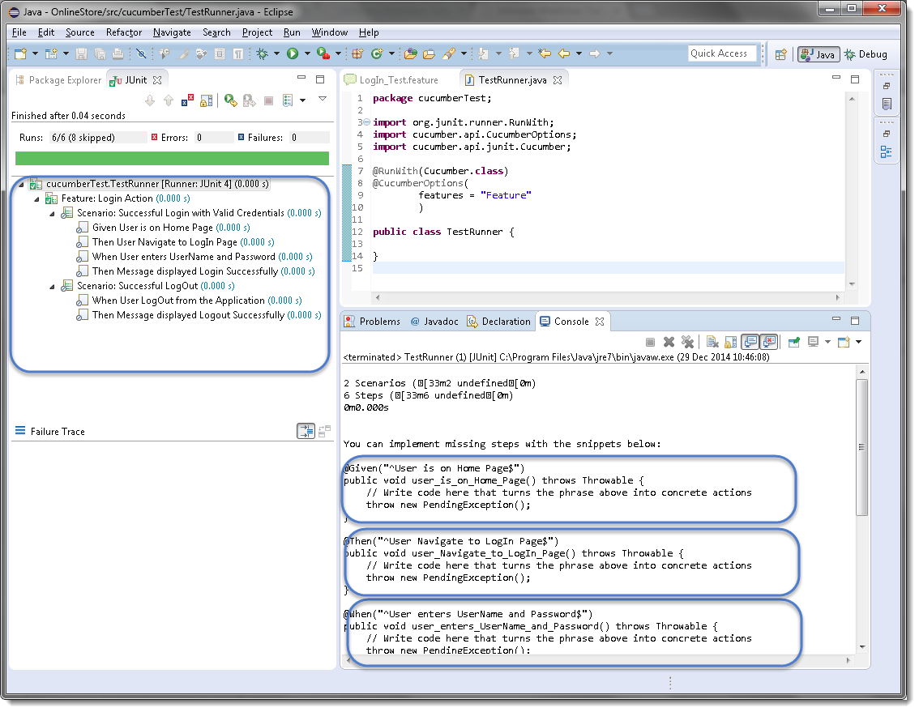Toggle Scroll Lock in JUnit view
Viewport: 919px width, 712px height.
coord(207,100)
